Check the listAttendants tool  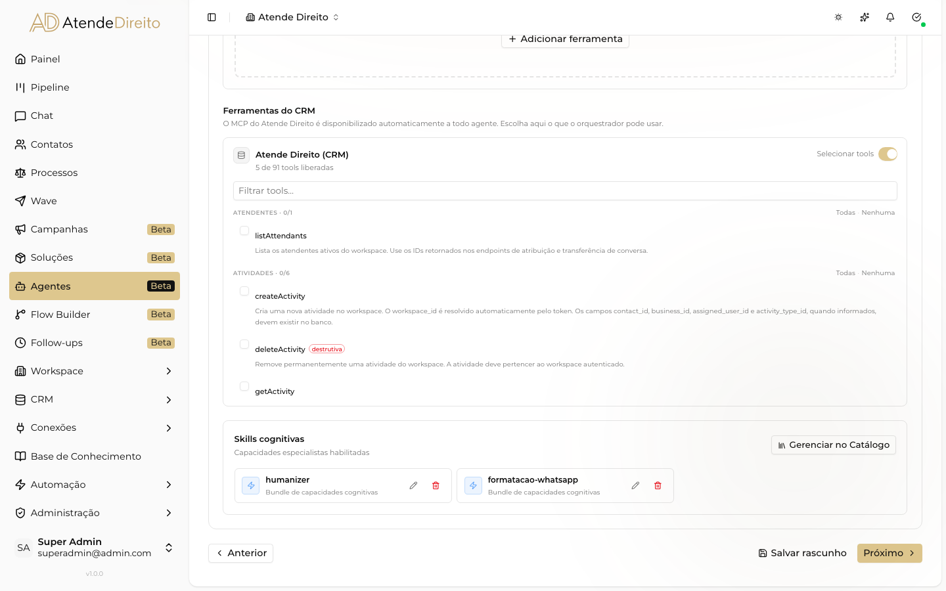click(x=244, y=230)
